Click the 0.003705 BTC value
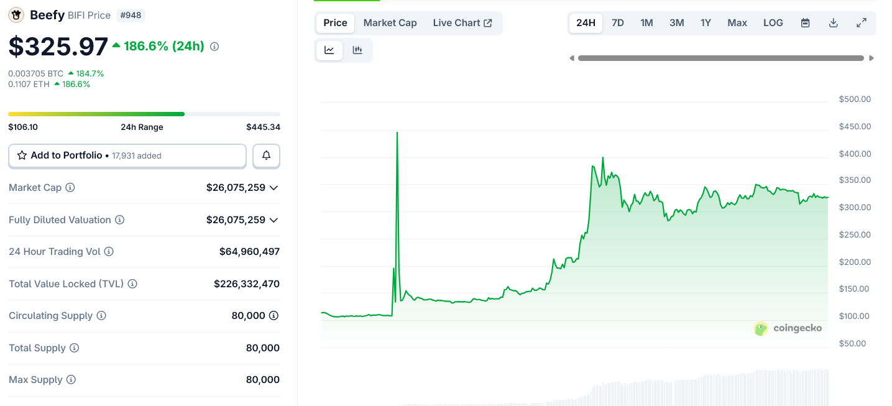 pyautogui.click(x=36, y=73)
